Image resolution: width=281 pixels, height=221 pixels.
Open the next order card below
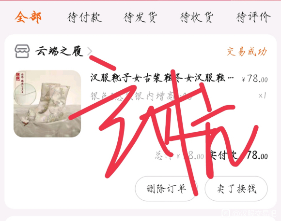tap(140, 219)
